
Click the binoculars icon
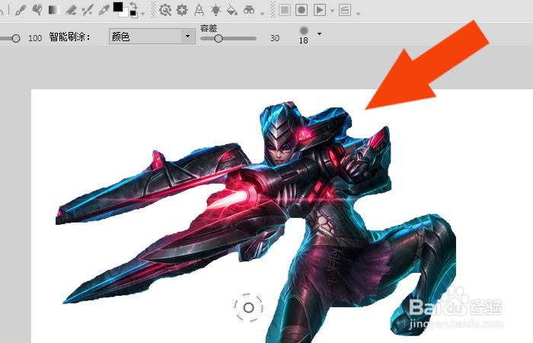click(249, 10)
